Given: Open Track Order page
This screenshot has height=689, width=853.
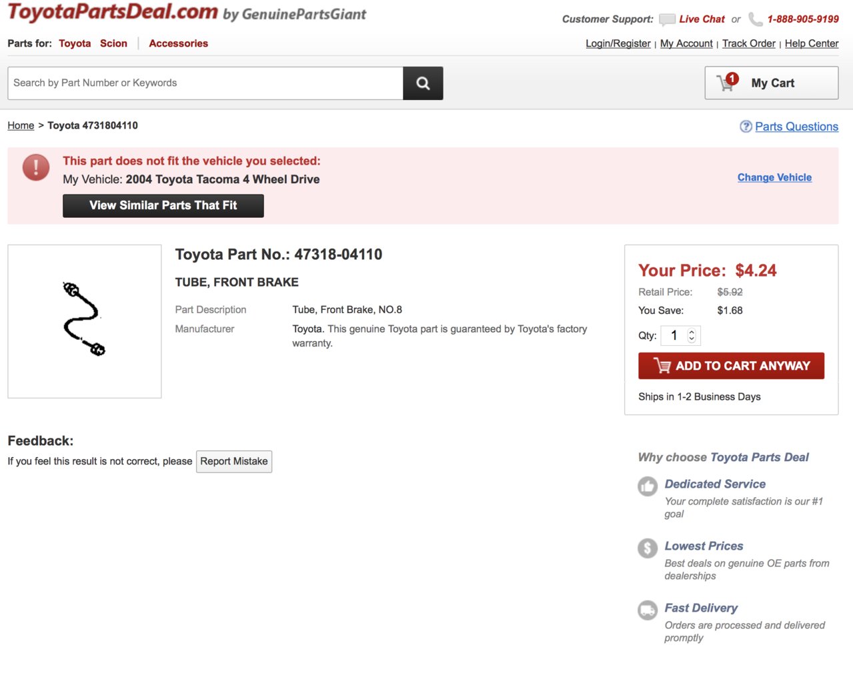Looking at the screenshot, I should tap(749, 43).
